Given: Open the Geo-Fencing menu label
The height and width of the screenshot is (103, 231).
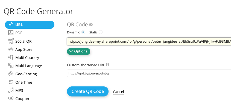Looking at the screenshot, I should [26, 74].
